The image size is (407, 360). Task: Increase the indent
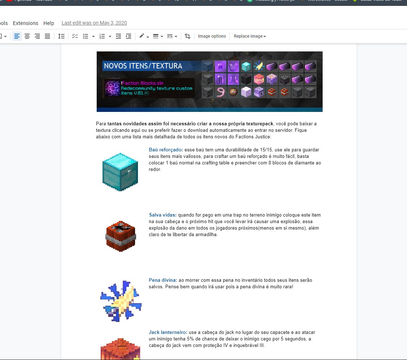click(x=129, y=36)
